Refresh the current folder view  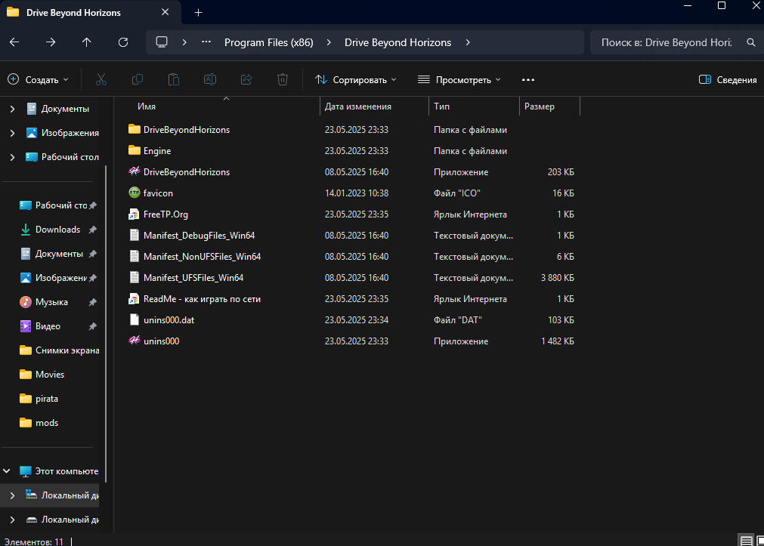pyautogui.click(x=123, y=42)
